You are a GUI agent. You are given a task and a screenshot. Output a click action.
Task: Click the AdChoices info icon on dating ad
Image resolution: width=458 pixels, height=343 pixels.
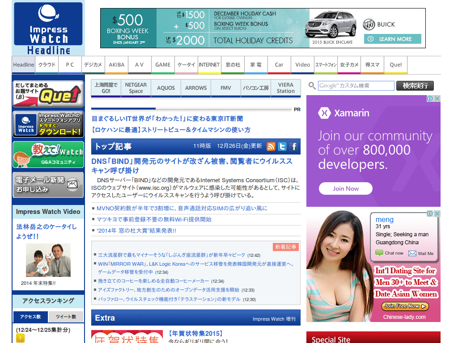click(x=430, y=214)
